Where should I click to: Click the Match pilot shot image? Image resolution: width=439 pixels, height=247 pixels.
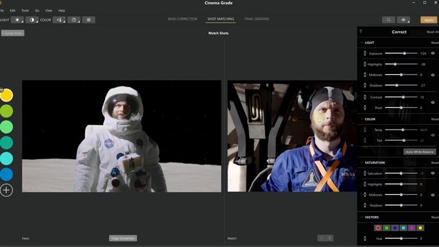point(292,136)
